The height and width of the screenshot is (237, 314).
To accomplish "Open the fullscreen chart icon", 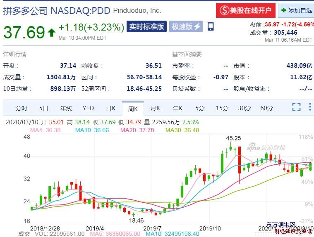I will point(296,107).
